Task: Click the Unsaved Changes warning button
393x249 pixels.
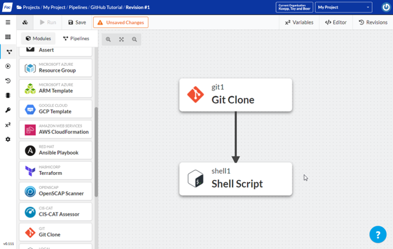Action: pos(121,23)
